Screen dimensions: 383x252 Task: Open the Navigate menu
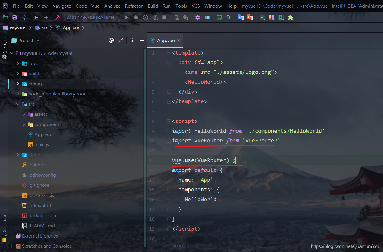click(x=62, y=6)
